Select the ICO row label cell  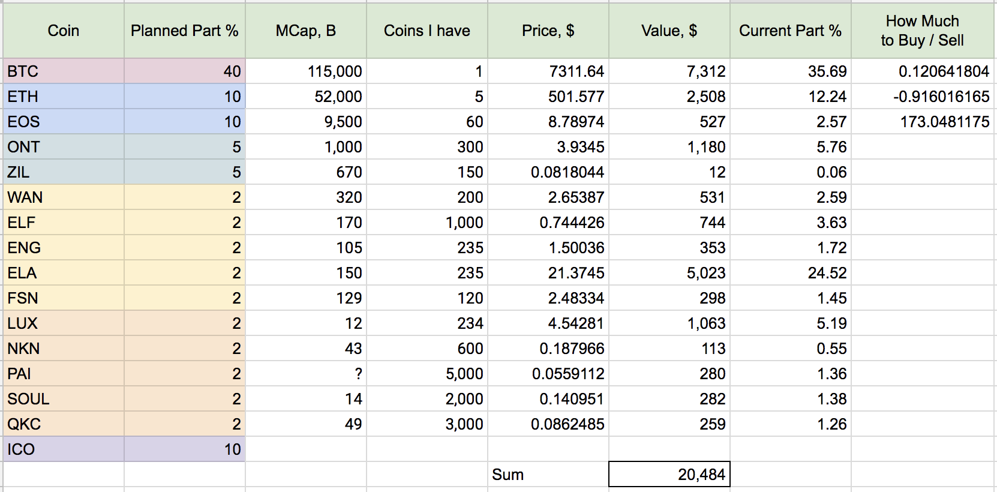click(63, 449)
